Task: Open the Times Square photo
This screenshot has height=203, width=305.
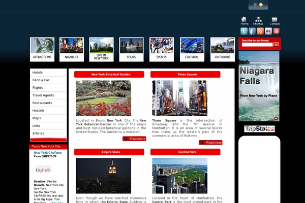Action: pyautogui.click(x=180, y=98)
